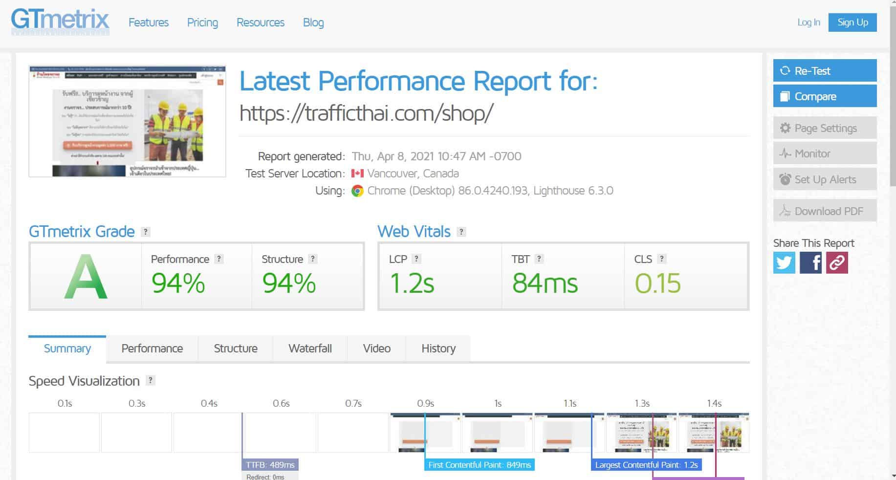Open the Video tab
896x480 pixels.
click(x=376, y=349)
